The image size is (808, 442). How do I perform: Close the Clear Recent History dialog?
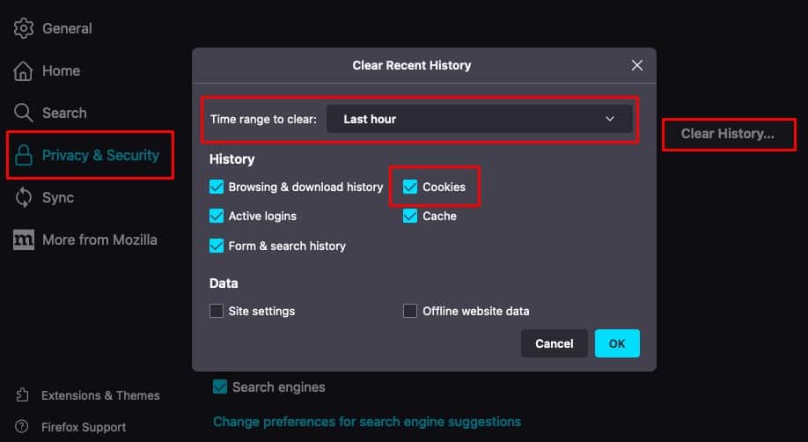pos(637,65)
